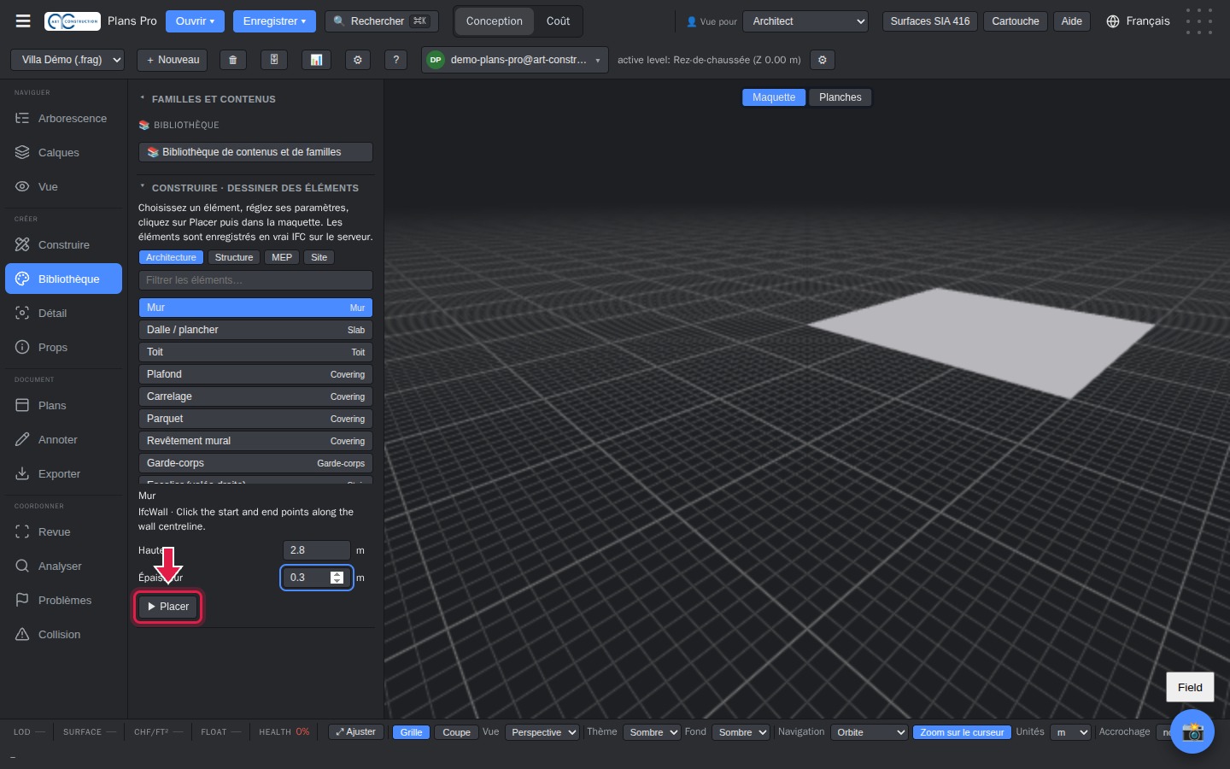Open Détail in the sidebar
The height and width of the screenshot is (769, 1230).
click(63, 314)
